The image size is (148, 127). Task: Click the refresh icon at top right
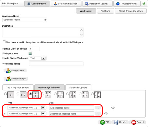pos(144,4)
